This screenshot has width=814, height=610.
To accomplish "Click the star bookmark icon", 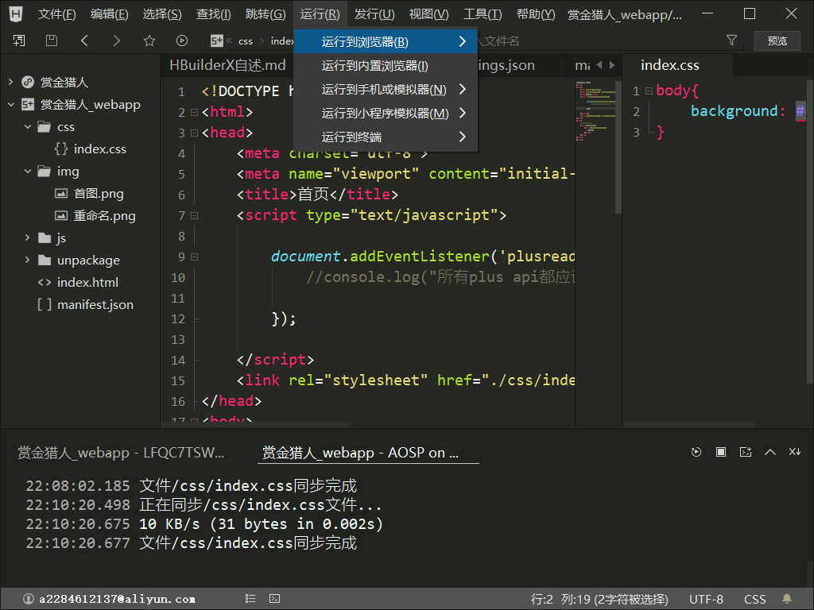I will (x=149, y=41).
